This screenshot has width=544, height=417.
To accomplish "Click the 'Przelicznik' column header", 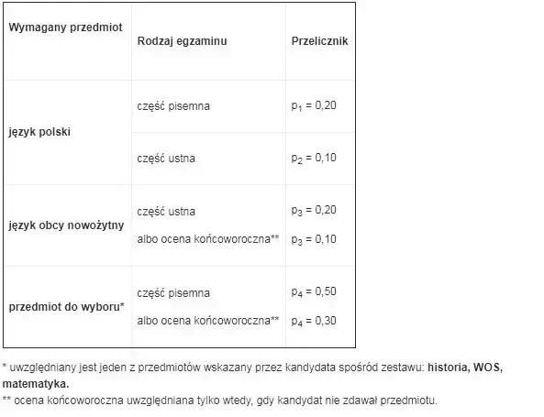I will pyautogui.click(x=319, y=41).
